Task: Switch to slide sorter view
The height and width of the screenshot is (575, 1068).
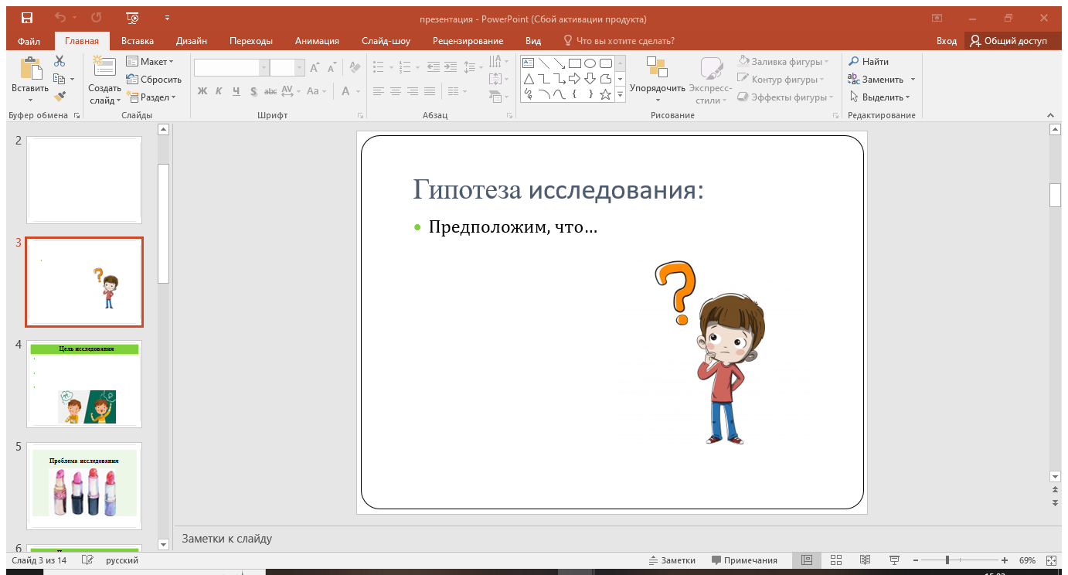Action: click(x=836, y=560)
